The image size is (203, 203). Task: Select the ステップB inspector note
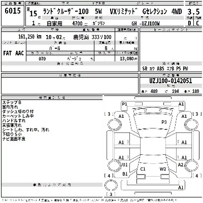click(12, 103)
